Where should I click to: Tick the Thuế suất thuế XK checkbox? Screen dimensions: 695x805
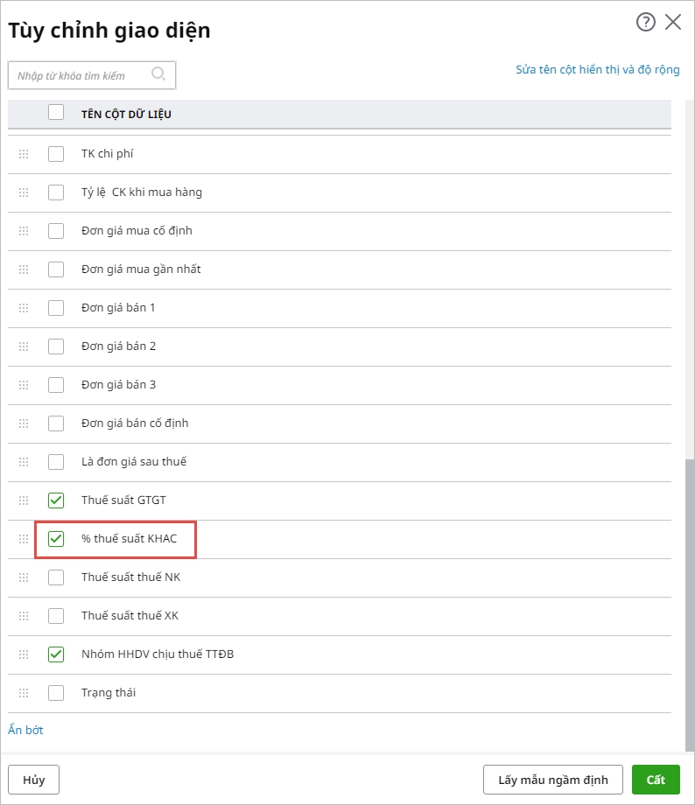coord(56,616)
